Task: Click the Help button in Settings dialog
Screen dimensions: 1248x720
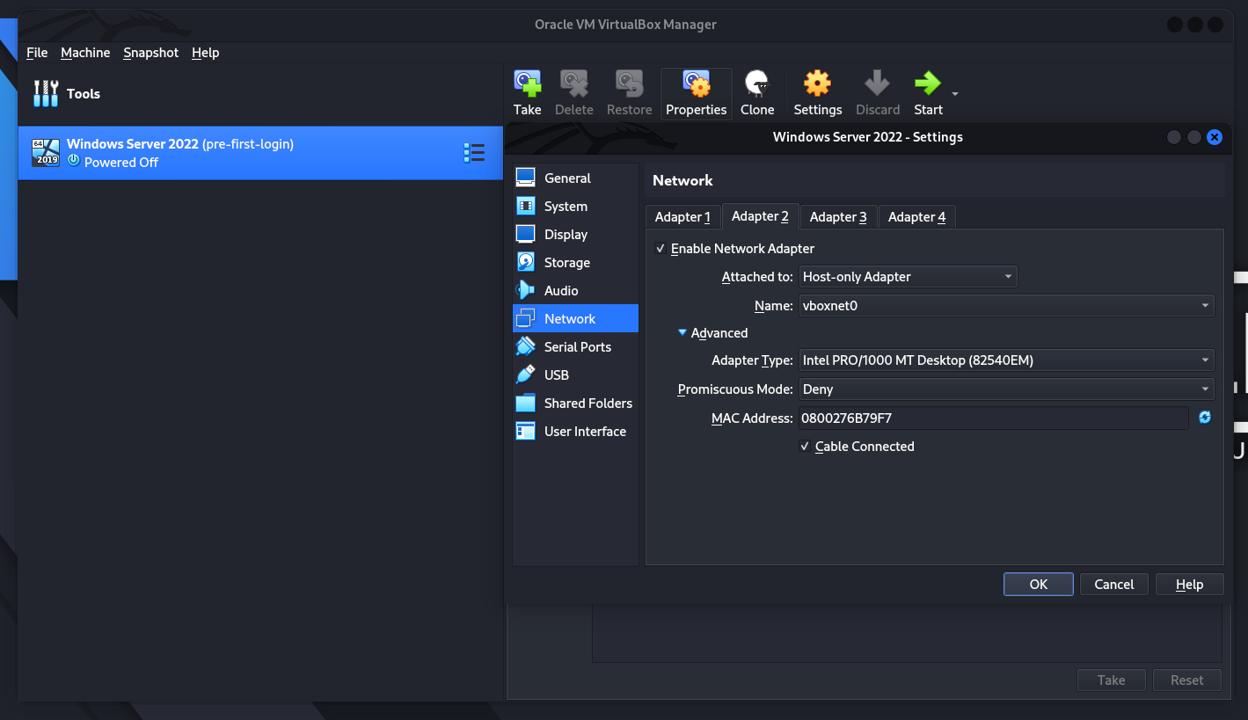Action: pyautogui.click(x=1189, y=585)
